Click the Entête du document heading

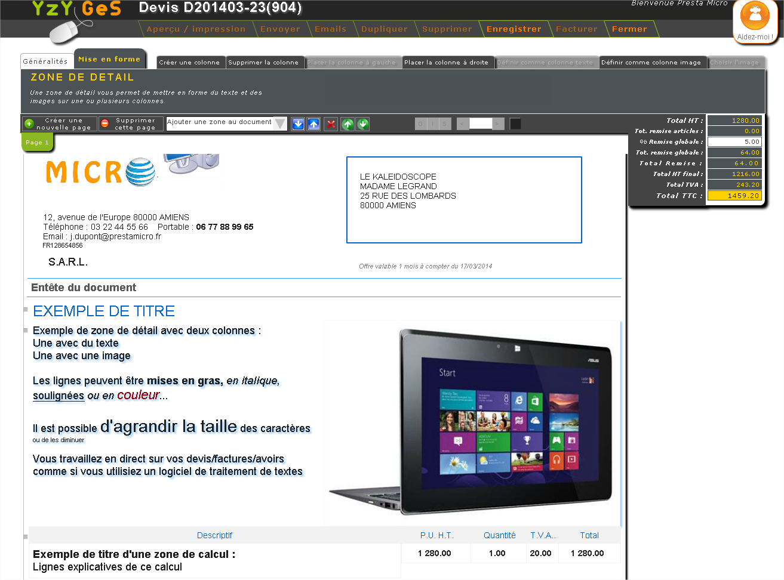(84, 288)
